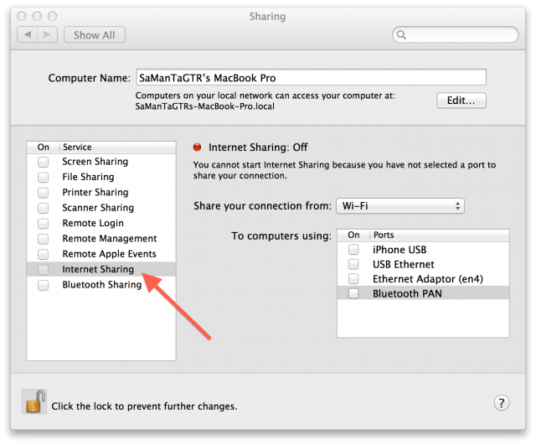
Task: Click the Computer Name text field
Action: click(x=311, y=77)
